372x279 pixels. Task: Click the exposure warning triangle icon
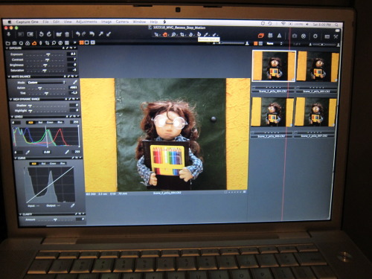point(280,36)
